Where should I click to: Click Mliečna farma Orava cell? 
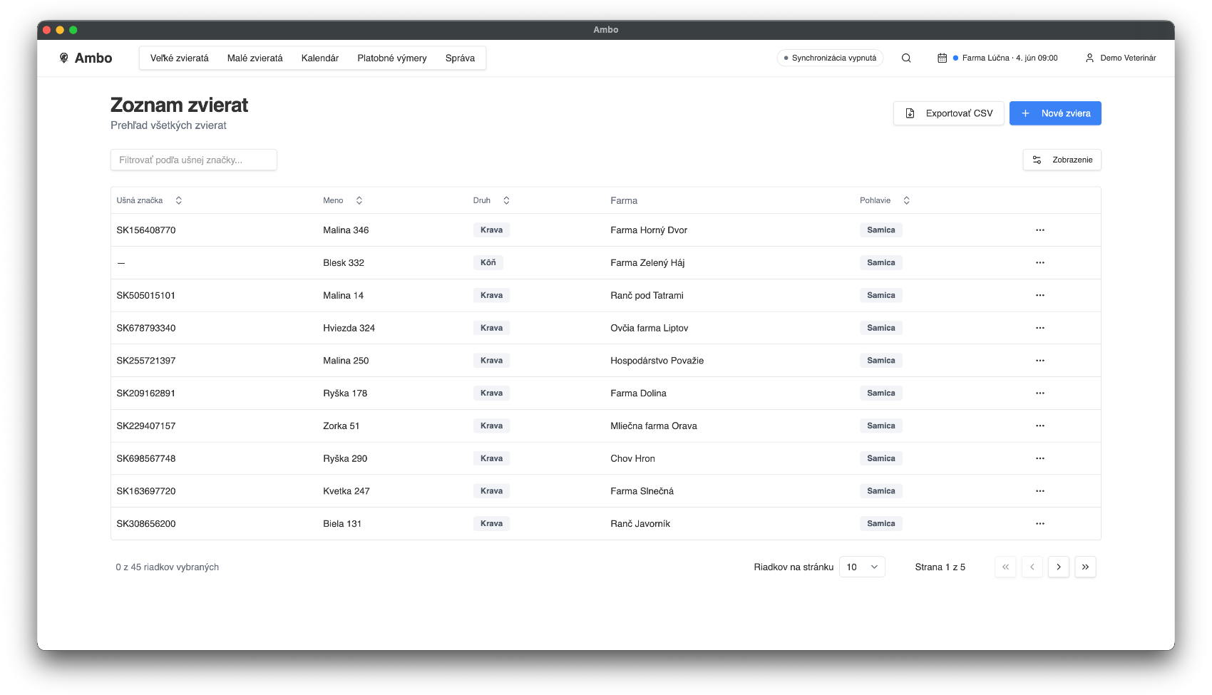[x=654, y=426]
